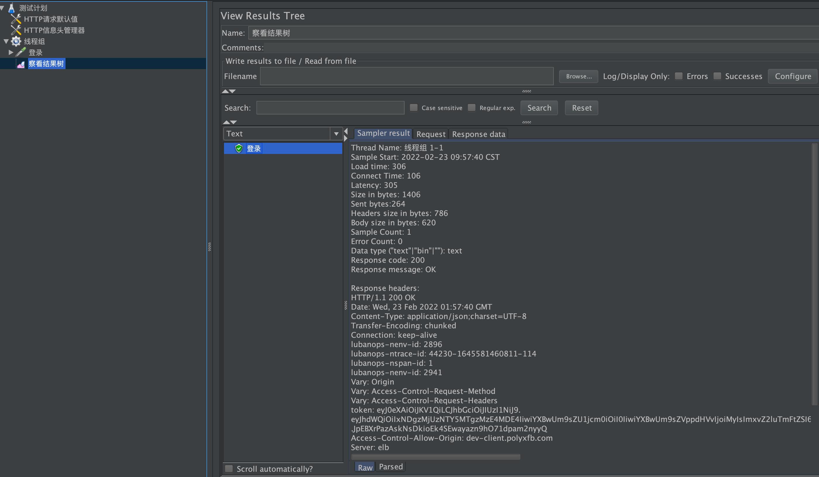Image resolution: width=819 pixels, height=477 pixels.
Task: Enable Scroll automatically checkbox
Action: click(x=229, y=469)
